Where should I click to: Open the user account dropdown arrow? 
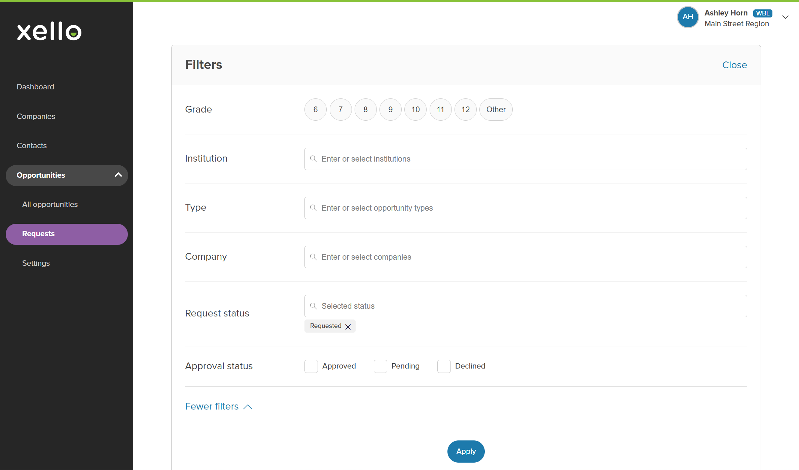click(785, 17)
